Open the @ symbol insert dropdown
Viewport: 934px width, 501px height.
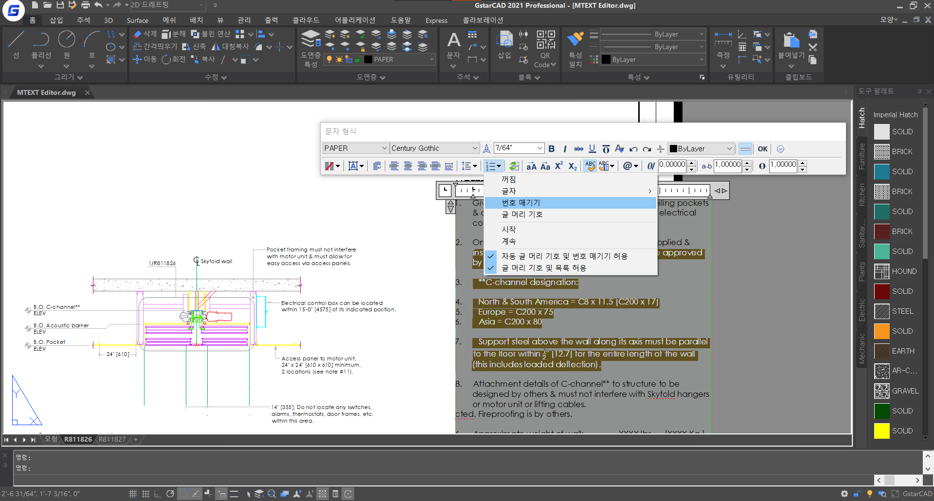[630, 166]
